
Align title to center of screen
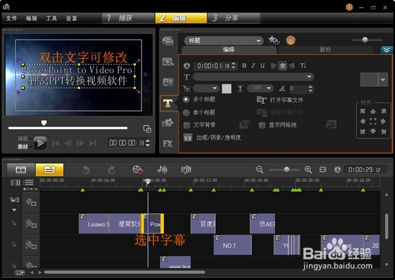click(x=373, y=121)
